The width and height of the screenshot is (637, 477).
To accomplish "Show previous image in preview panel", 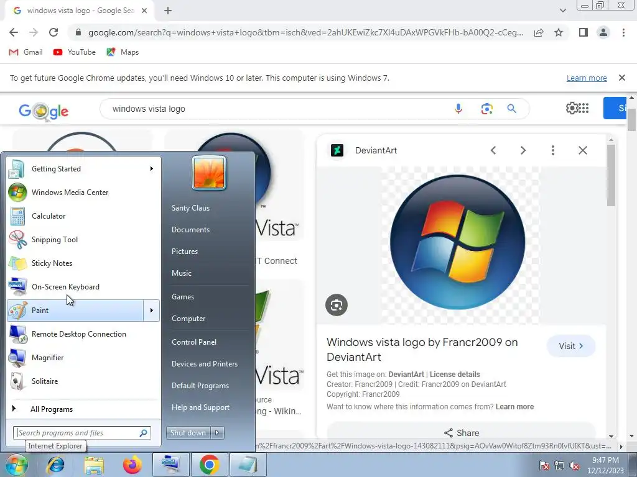I will click(493, 150).
